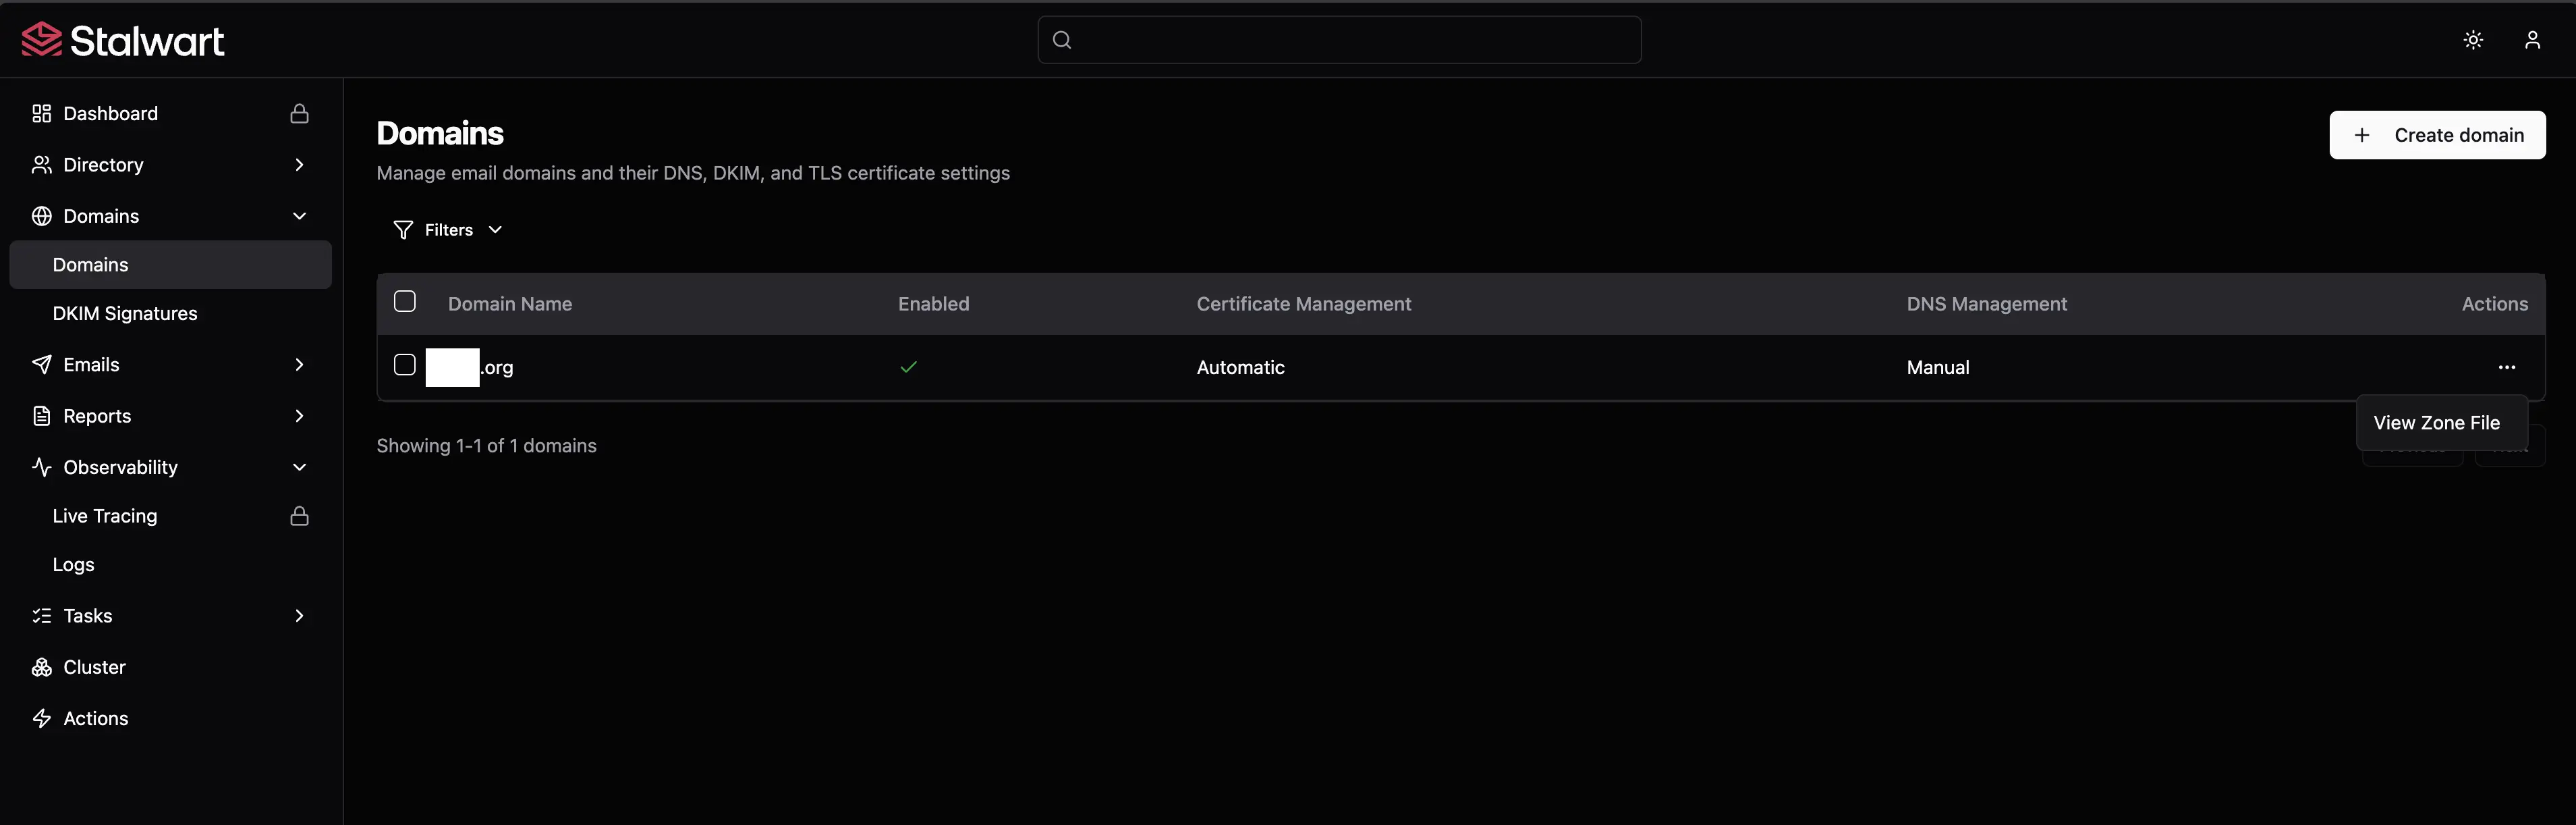The image size is (2576, 825).
Task: Click the Actions column header
Action: tap(2494, 304)
